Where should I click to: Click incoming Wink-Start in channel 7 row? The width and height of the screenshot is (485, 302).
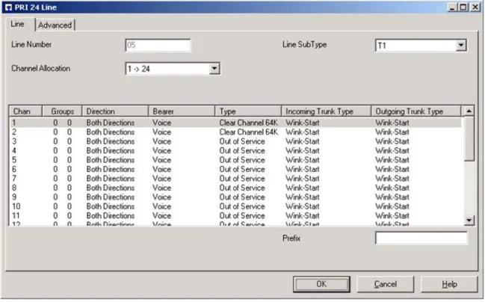point(303,179)
